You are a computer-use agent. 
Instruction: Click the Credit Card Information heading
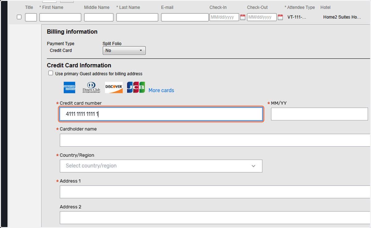click(79, 65)
